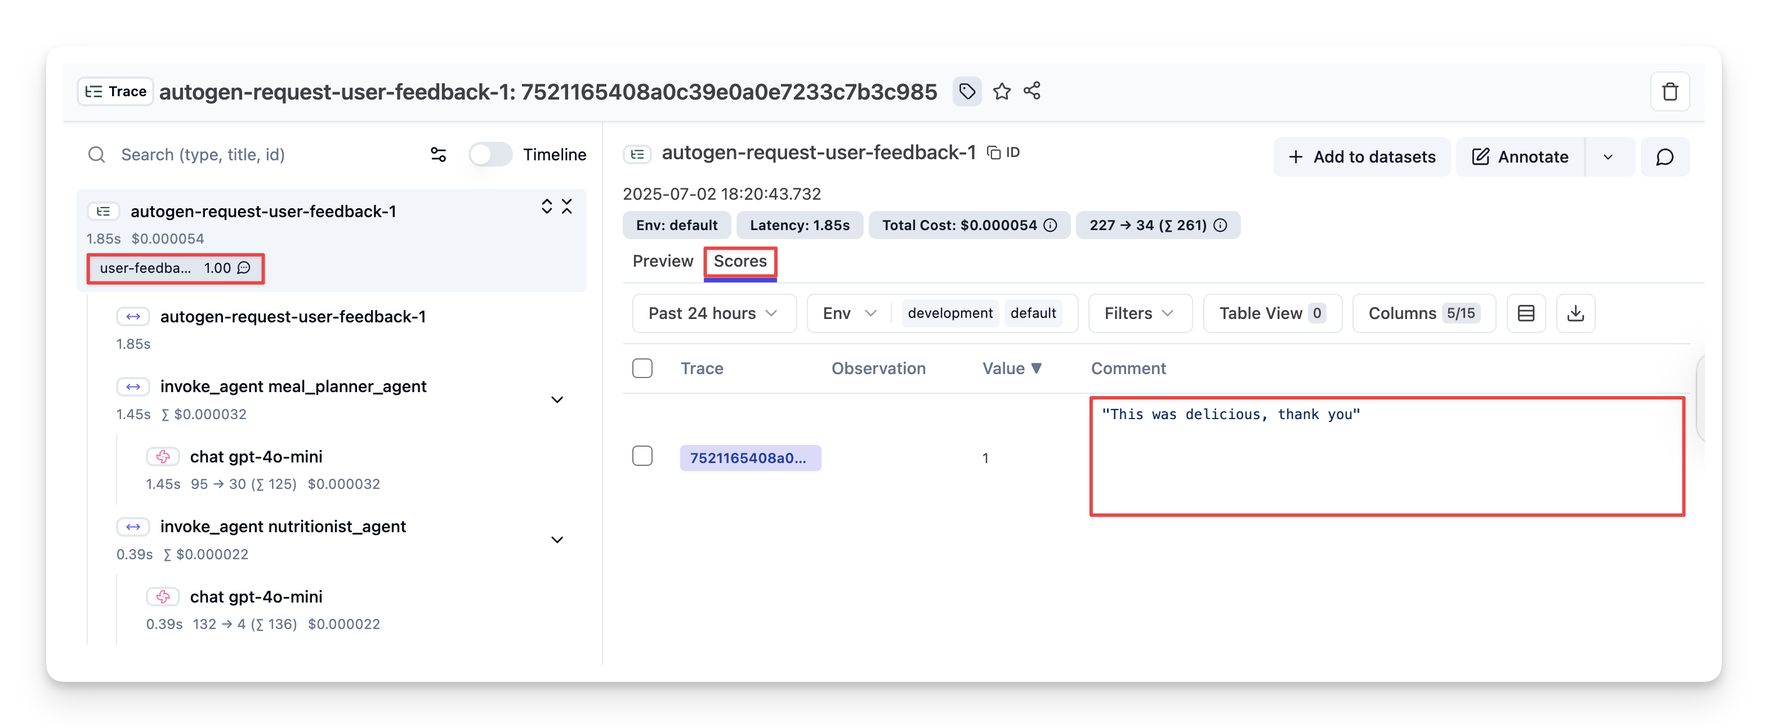Switch to the Scores tab
Viewport: 1768px width, 728px height.
click(739, 261)
